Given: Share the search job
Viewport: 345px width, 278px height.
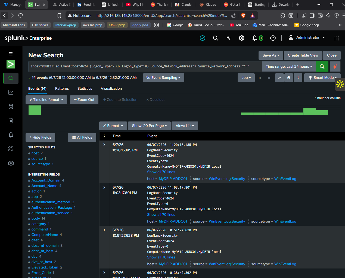Looking at the screenshot, I should [279, 78].
